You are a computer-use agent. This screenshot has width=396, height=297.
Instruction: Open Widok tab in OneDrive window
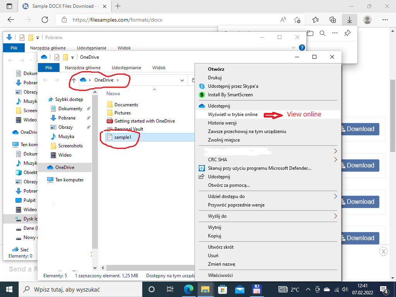pos(159,68)
